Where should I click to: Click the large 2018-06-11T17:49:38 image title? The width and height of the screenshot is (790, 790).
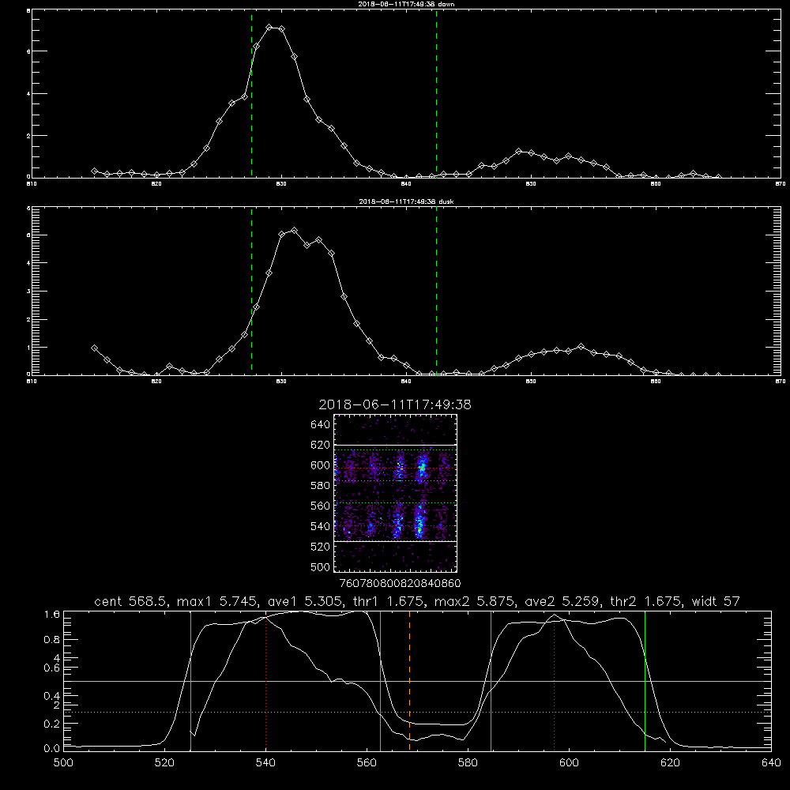click(x=395, y=404)
